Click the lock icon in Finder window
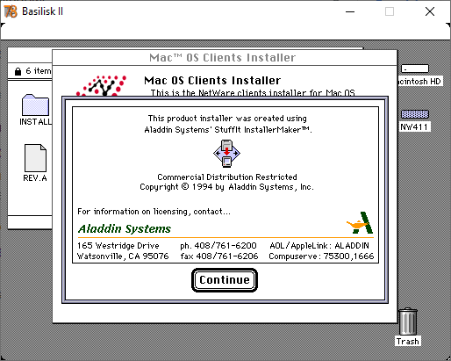 pos(18,71)
